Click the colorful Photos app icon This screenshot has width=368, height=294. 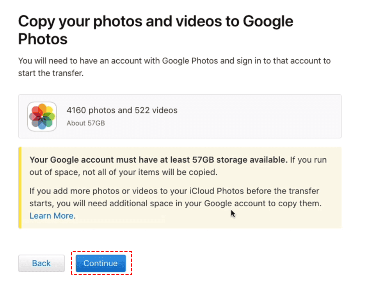[42, 116]
